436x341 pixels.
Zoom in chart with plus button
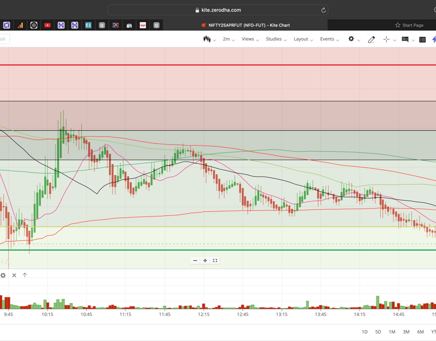click(205, 260)
